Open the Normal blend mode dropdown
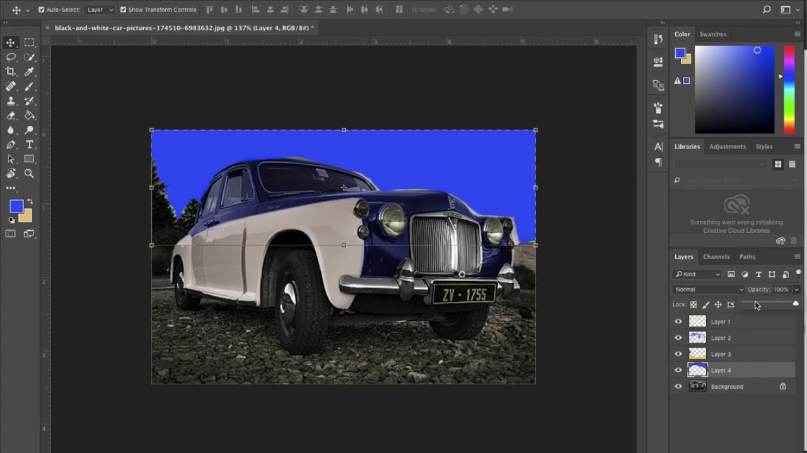The height and width of the screenshot is (453, 807). 709,289
